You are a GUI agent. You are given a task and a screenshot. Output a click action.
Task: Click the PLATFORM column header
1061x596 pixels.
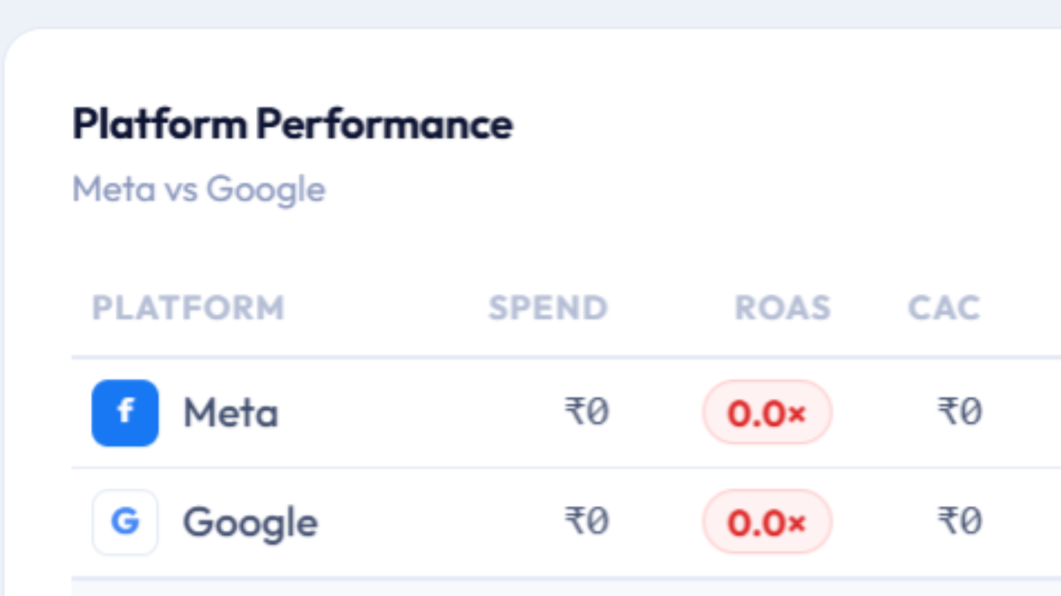click(188, 308)
